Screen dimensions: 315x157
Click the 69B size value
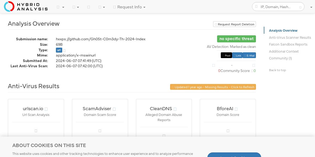pos(59,44)
